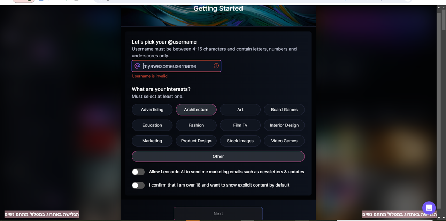Select the Video Games interest
Screen dimensions: 446x221
coord(284,141)
